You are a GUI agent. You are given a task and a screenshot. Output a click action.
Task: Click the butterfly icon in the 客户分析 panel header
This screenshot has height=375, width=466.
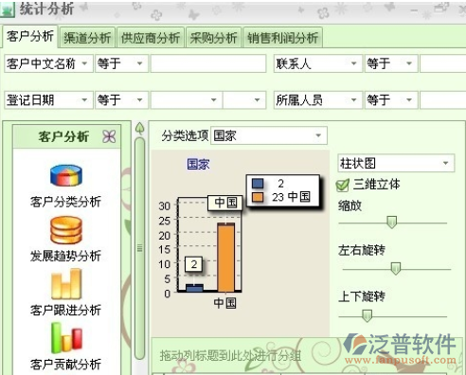click(109, 136)
